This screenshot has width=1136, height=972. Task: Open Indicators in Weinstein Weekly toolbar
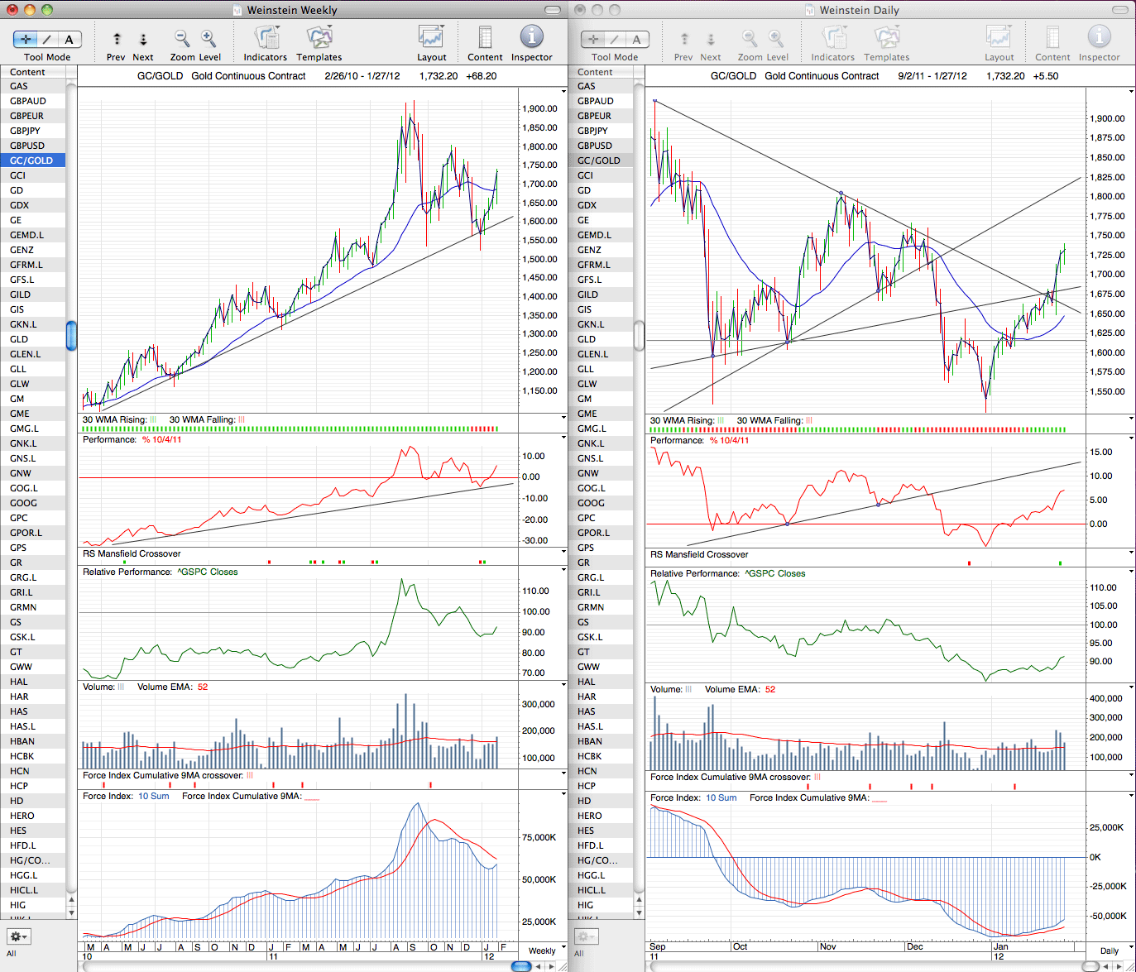coord(266,38)
